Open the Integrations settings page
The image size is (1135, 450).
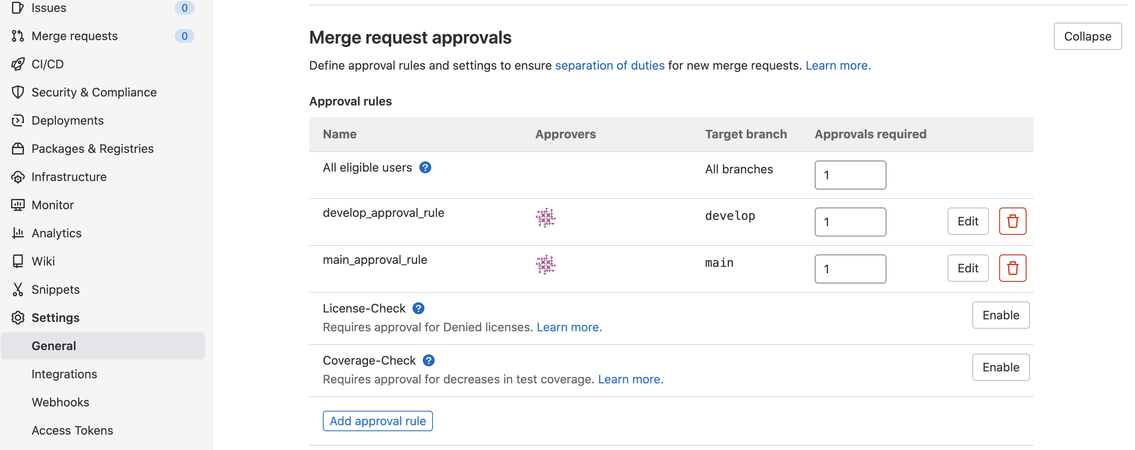point(64,374)
